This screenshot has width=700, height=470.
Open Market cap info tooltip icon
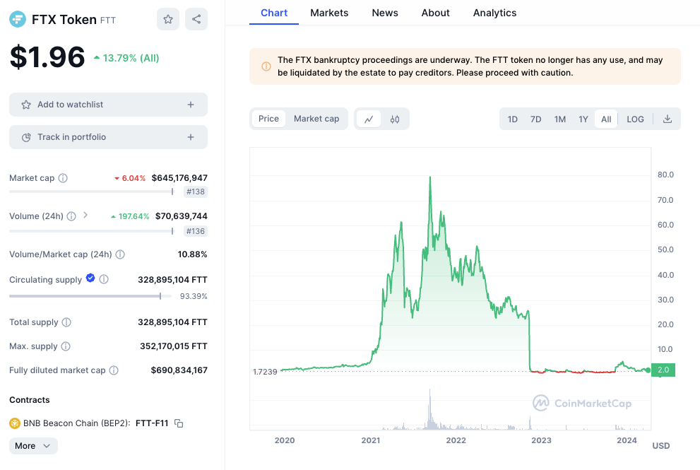[63, 178]
